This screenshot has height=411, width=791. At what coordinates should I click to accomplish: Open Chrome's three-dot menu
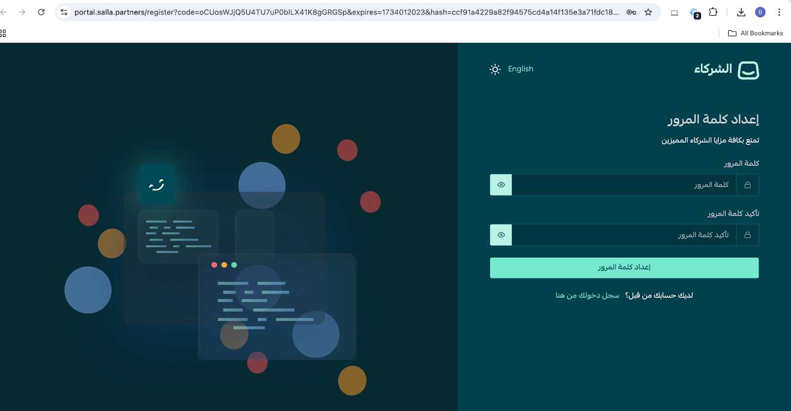coord(779,12)
